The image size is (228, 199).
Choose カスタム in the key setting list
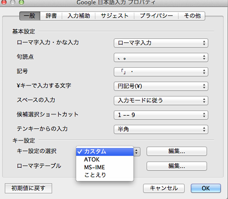tap(105, 152)
